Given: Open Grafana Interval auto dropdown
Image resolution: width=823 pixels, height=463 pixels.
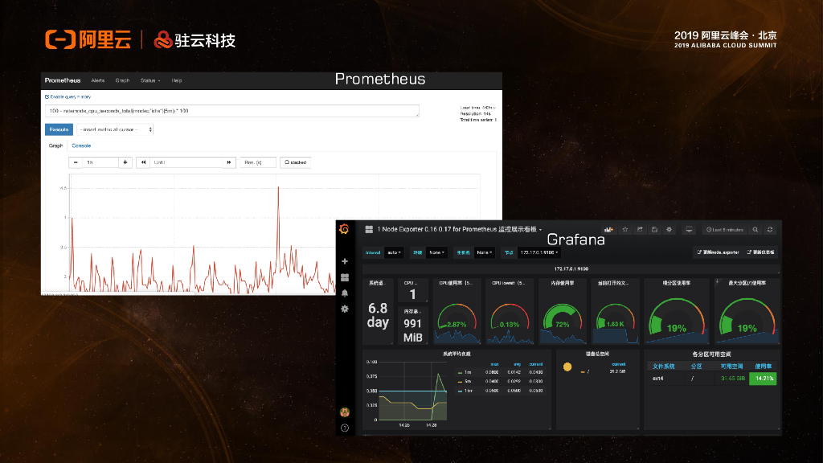Looking at the screenshot, I should (394, 252).
